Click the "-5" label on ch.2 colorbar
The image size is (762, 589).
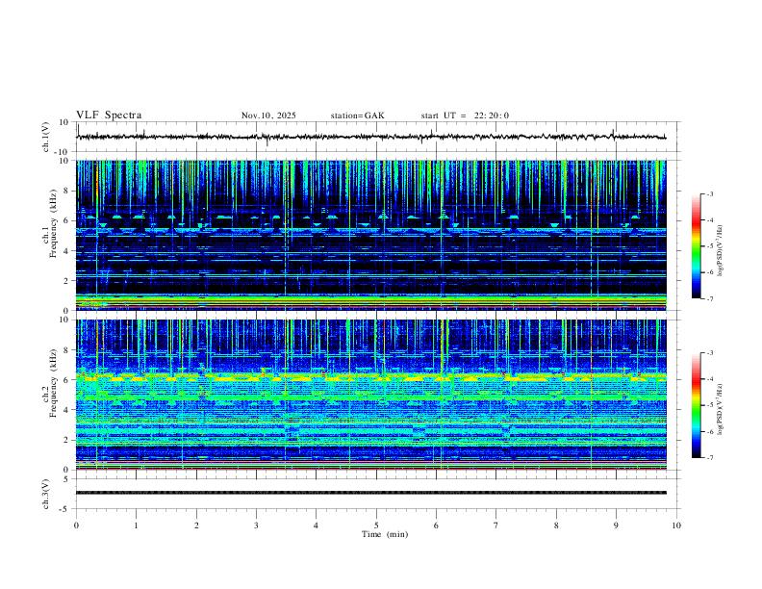coord(709,405)
